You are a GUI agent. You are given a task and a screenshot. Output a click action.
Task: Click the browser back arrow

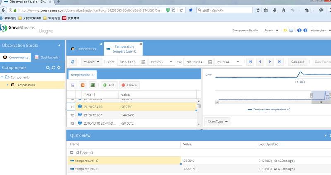point(3,10)
